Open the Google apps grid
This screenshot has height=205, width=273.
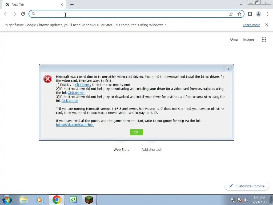(x=264, y=40)
